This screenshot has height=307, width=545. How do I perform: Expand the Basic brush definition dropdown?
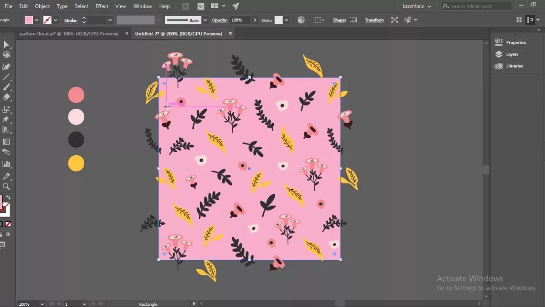[205, 20]
